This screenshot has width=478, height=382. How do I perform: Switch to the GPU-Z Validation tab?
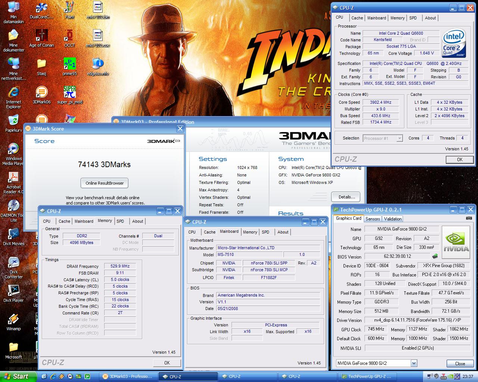[x=393, y=219]
